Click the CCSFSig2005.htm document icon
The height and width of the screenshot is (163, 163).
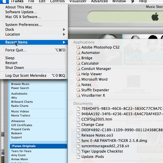pos(78,119)
